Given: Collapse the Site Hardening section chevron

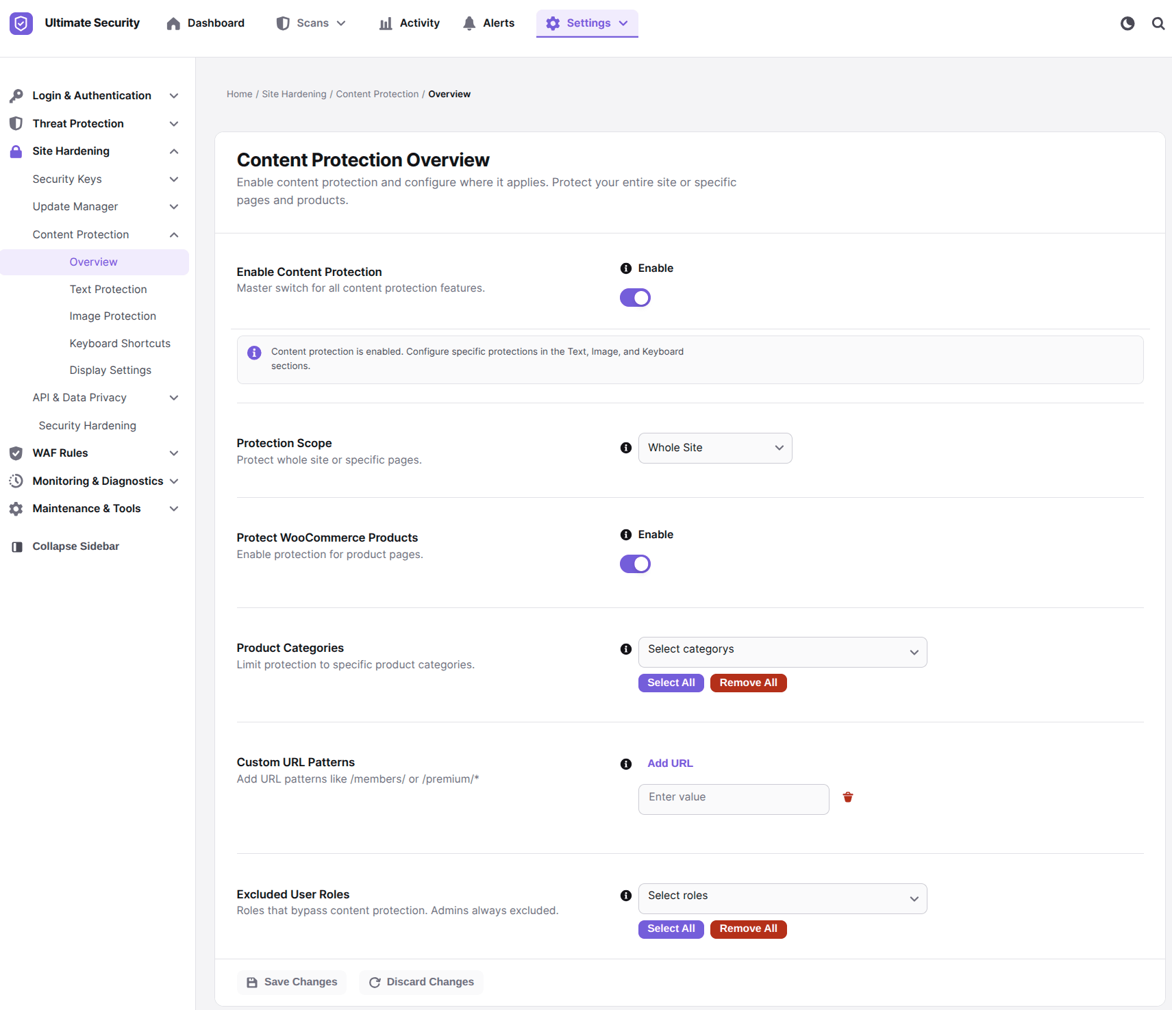Looking at the screenshot, I should [x=174, y=151].
